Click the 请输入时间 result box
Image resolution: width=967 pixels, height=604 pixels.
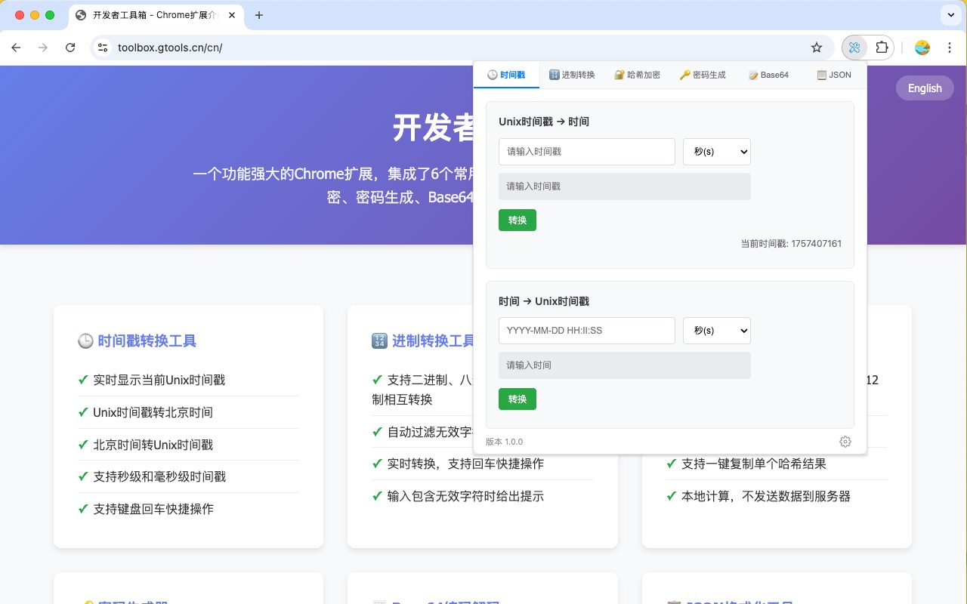pos(625,365)
